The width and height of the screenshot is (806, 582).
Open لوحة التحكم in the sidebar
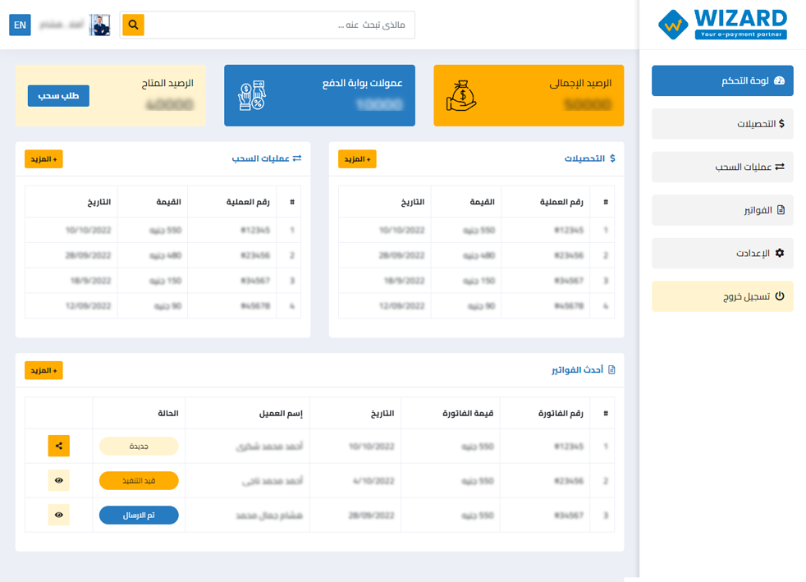(722, 81)
